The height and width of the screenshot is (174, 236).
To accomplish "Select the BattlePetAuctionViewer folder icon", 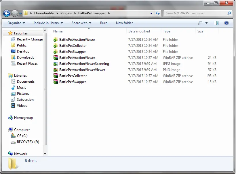I will [x=56, y=40].
